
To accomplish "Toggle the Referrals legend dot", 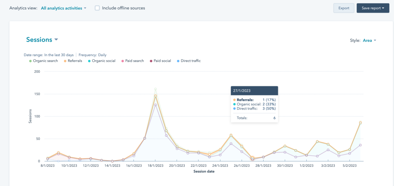I will click(65, 61).
